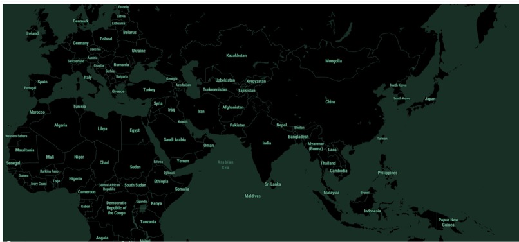Image resolution: width=519 pixels, height=242 pixels.
Task: Select the Kyrgyzstan label
Action: coord(256,82)
